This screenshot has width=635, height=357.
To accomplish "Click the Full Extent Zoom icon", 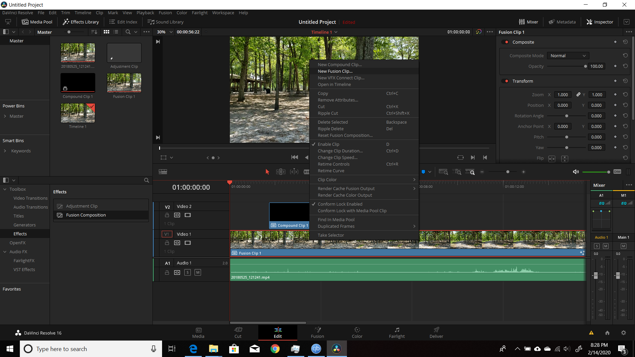I will click(x=443, y=172).
